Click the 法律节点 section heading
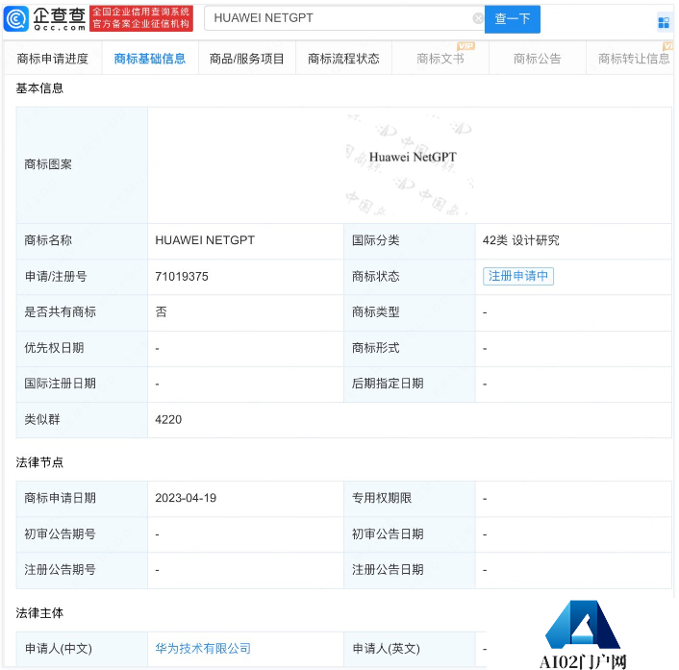The image size is (679, 670). [39, 462]
